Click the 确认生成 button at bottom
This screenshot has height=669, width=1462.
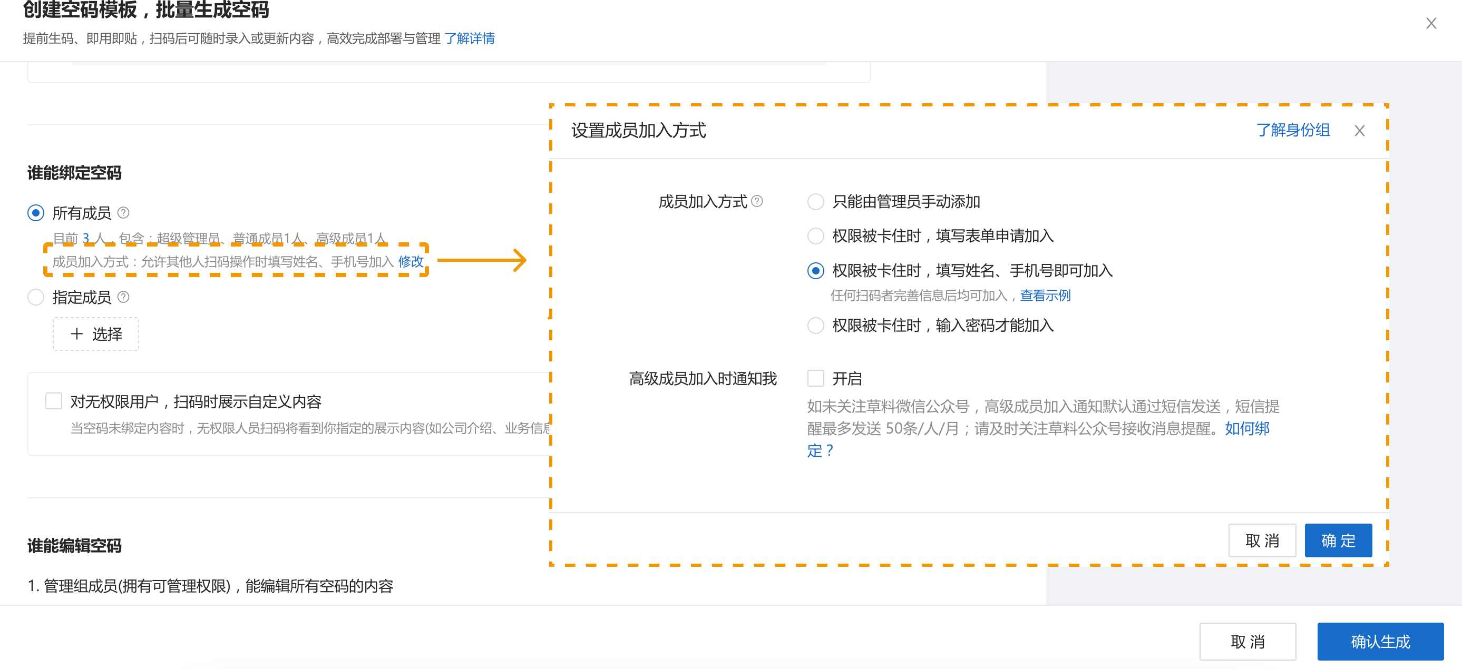pyautogui.click(x=1380, y=641)
